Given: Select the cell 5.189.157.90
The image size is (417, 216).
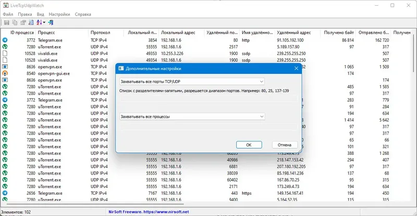Looking at the screenshot, I should 288,47.
